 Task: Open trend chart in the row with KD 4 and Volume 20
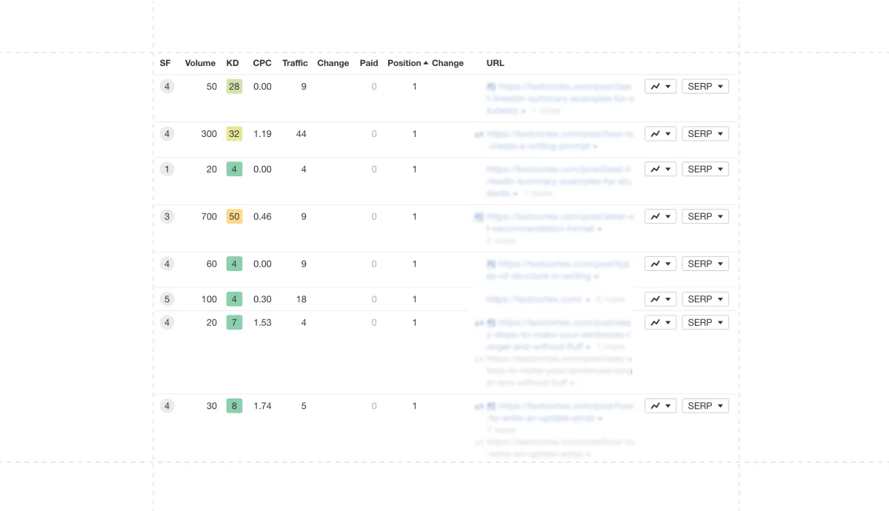660,170
